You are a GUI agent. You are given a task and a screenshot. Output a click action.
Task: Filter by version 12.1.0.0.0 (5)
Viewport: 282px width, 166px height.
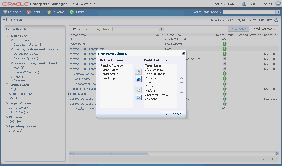(18, 108)
